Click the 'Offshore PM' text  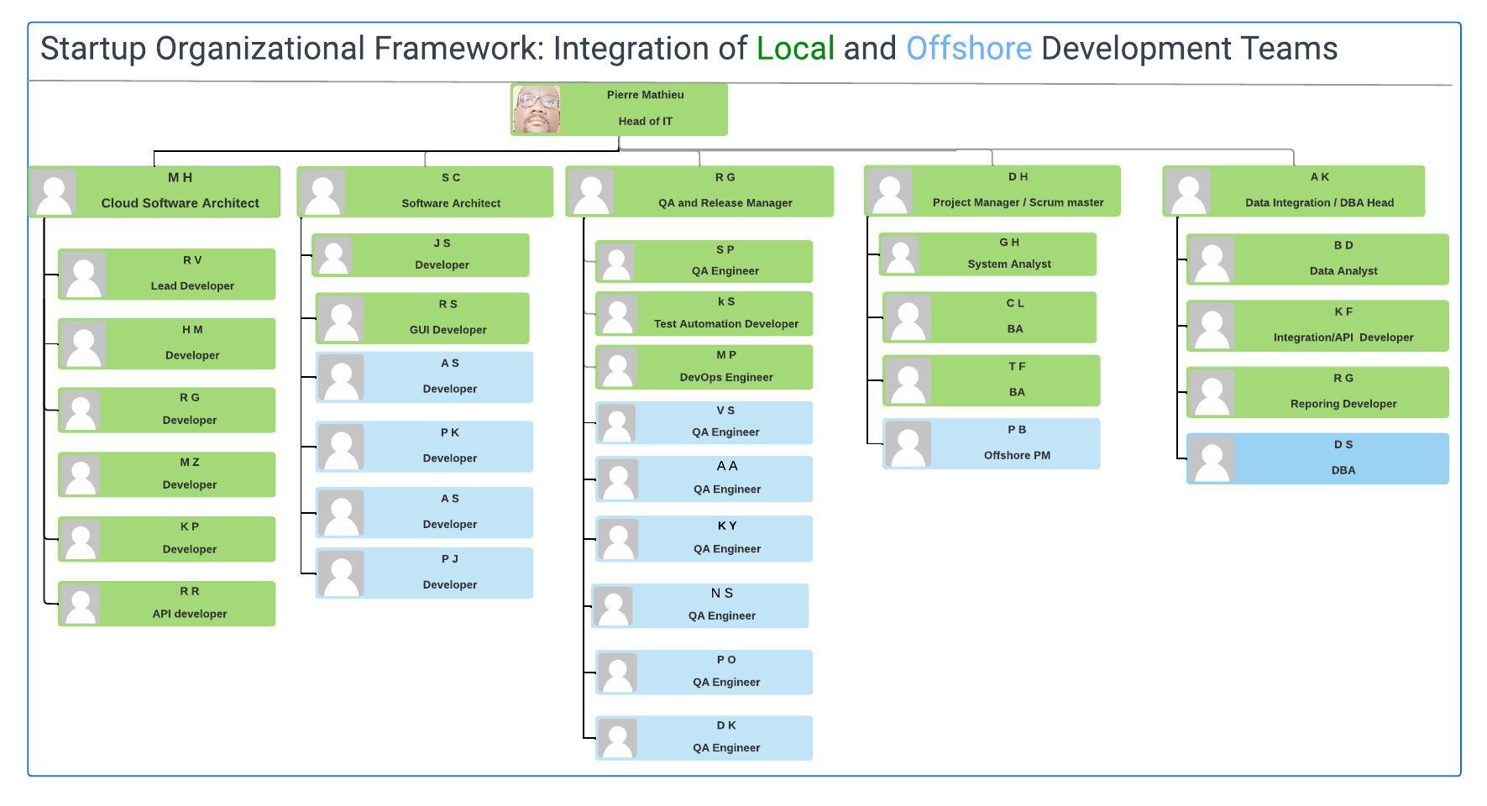1017,456
